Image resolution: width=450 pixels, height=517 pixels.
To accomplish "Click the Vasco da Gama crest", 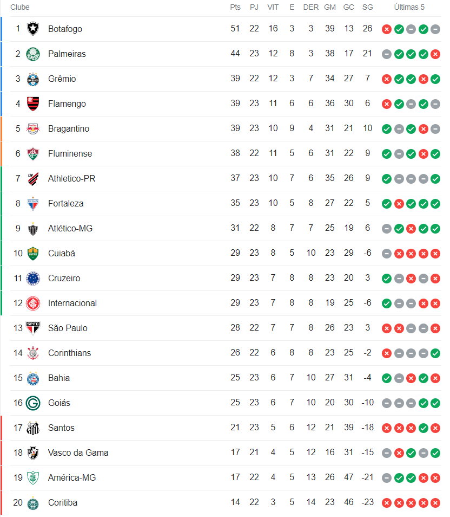I will [x=33, y=453].
